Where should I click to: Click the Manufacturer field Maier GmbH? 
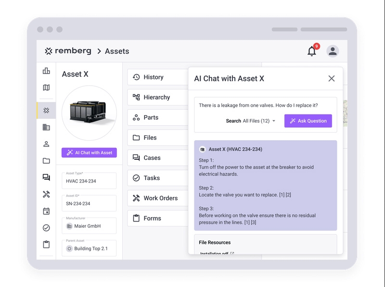point(89,226)
